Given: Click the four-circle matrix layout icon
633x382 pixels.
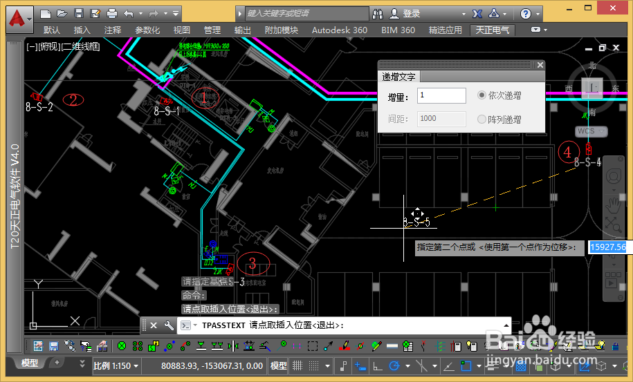Looking at the screenshot, I should pyautogui.click(x=137, y=345).
